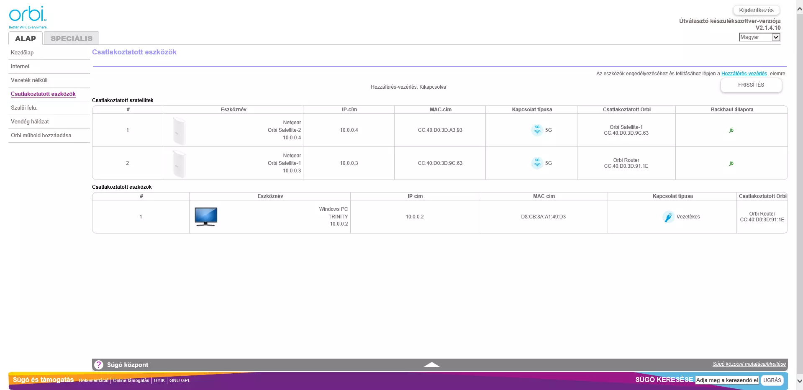The width and height of the screenshot is (803, 390).
Task: Open the GYIK link
Action: point(159,380)
